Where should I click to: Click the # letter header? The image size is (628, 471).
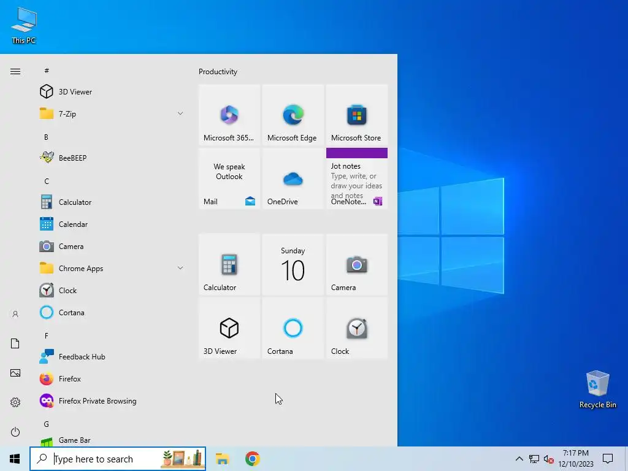[x=47, y=71]
